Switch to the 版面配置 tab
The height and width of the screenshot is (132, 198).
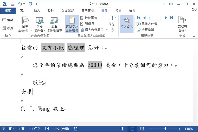point(68,11)
